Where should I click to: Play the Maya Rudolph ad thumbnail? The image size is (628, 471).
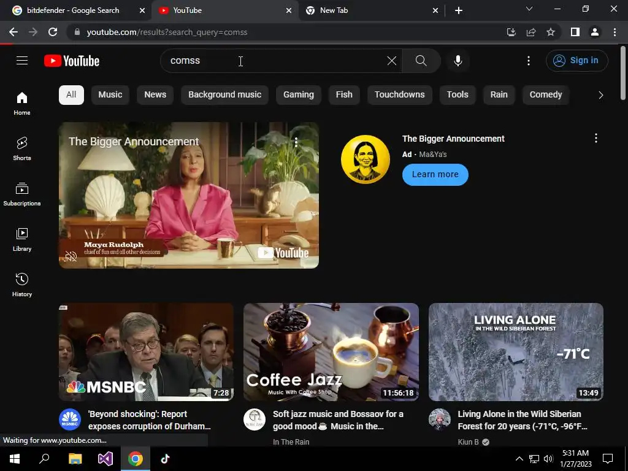click(x=189, y=196)
